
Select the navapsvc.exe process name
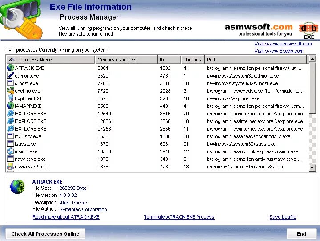[30, 159]
